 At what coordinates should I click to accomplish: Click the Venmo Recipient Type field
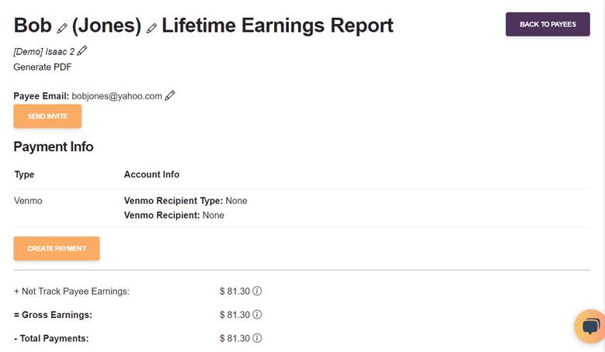tap(186, 201)
